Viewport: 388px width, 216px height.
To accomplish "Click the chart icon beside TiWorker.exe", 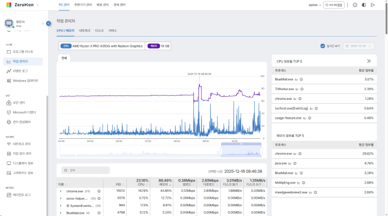I will (297, 89).
